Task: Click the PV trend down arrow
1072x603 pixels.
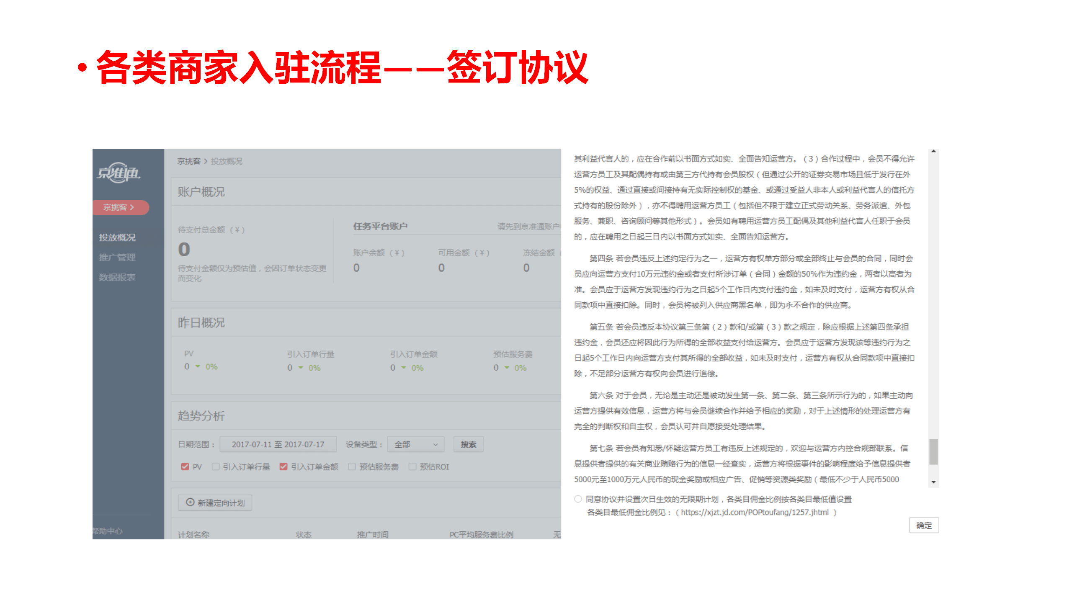Action: coord(198,366)
